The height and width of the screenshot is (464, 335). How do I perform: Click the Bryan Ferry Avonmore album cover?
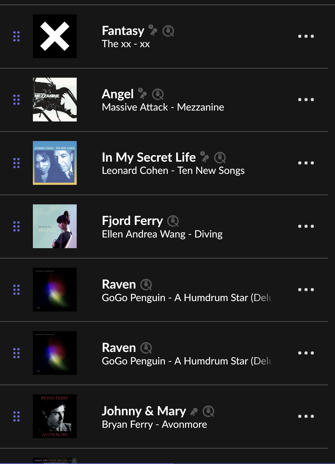55,416
